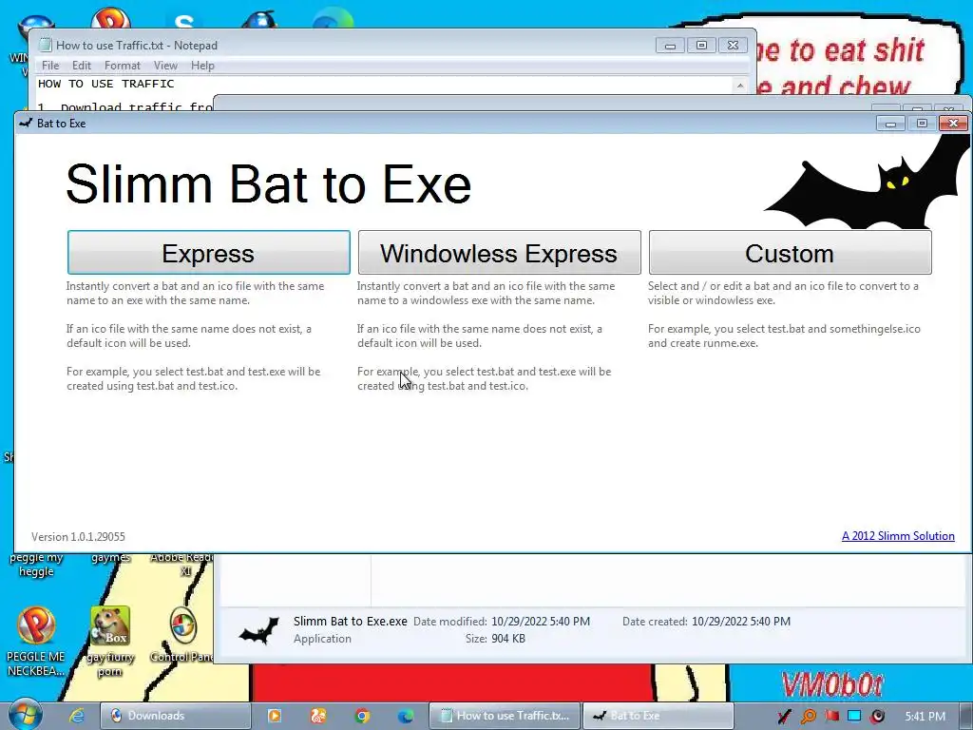Viewport: 973px width, 730px height.
Task: Open the Control Panel desktop icon
Action: [x=183, y=634]
